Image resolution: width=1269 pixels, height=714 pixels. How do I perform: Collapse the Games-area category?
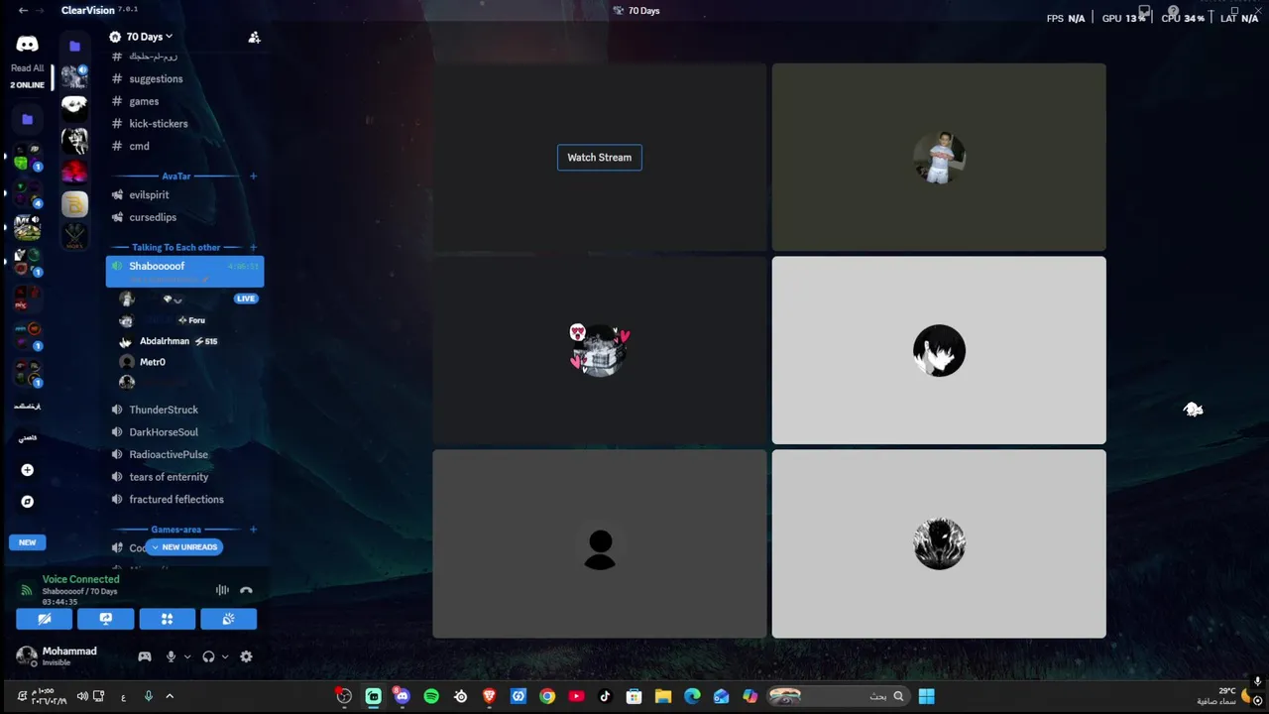coord(175,530)
